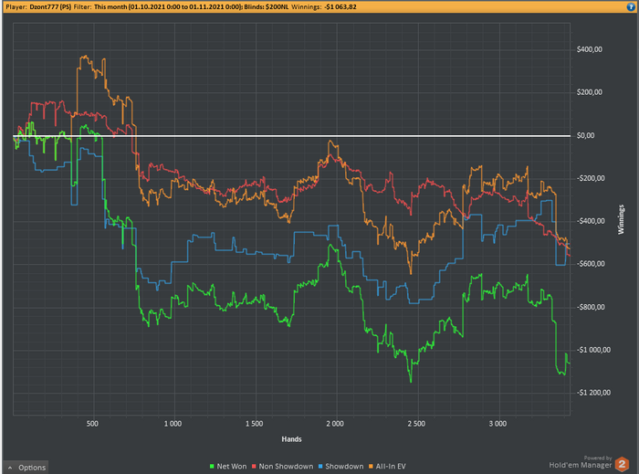Click the Showdown legend label
Image resolution: width=639 pixels, height=474 pixels.
[x=344, y=467]
